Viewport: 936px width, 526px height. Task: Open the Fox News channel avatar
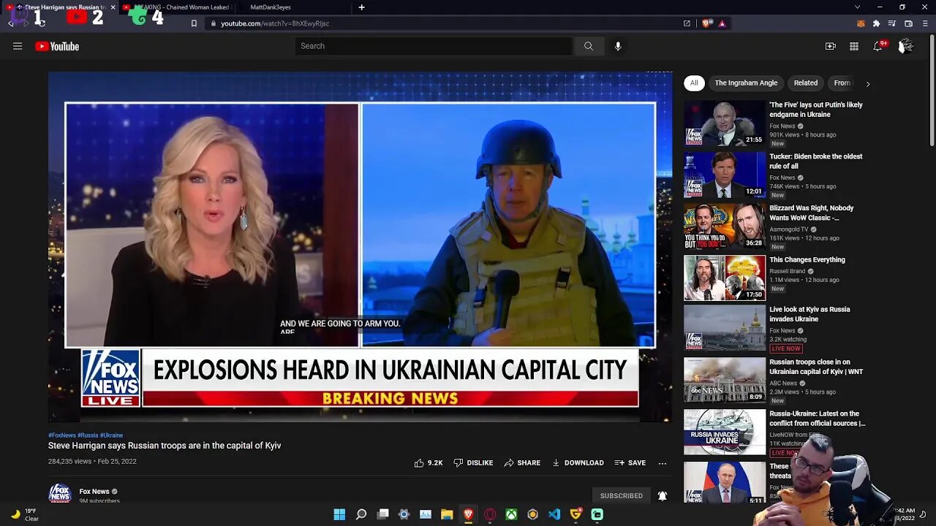(60, 493)
